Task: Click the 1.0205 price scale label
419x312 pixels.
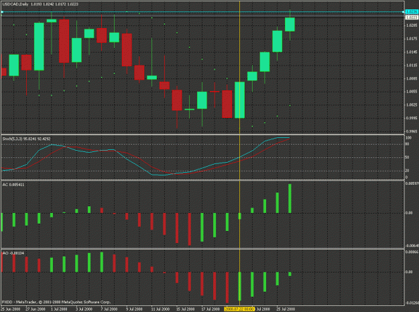Action: coord(412,25)
